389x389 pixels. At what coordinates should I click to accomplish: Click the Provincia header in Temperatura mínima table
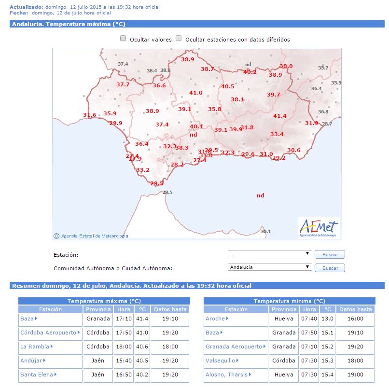tap(284, 309)
